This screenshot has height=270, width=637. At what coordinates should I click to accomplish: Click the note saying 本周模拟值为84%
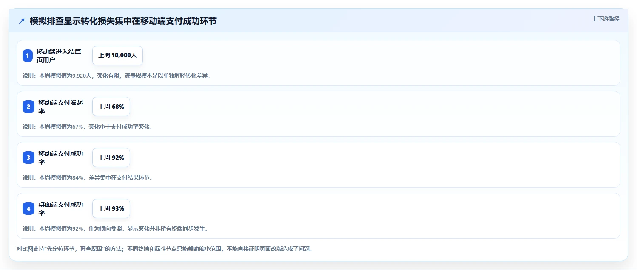[88, 177]
